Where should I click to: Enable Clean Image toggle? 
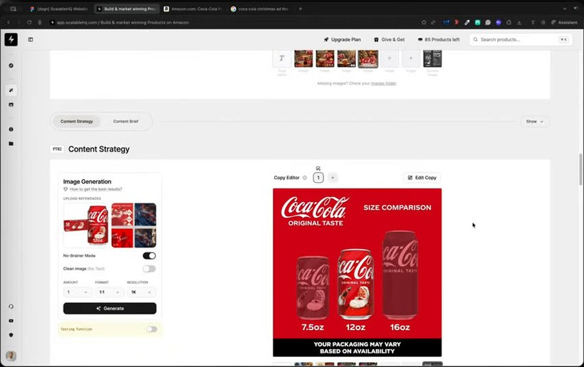149,268
